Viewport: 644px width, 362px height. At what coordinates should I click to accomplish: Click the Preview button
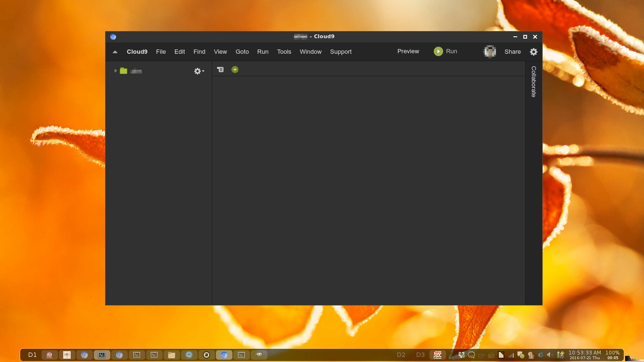(408, 51)
